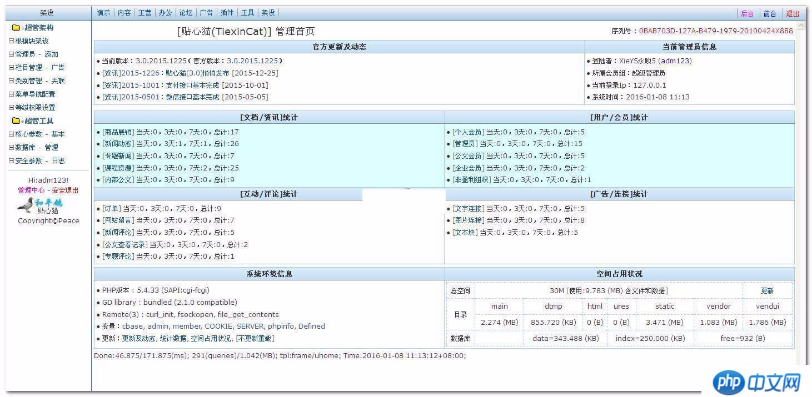Go to 前台 from the top-right corner

[x=770, y=14]
